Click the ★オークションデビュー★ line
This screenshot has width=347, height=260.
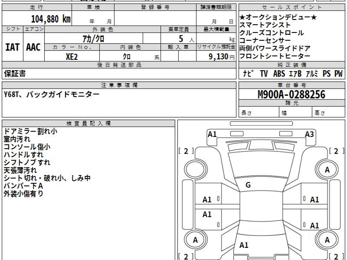(x=278, y=18)
